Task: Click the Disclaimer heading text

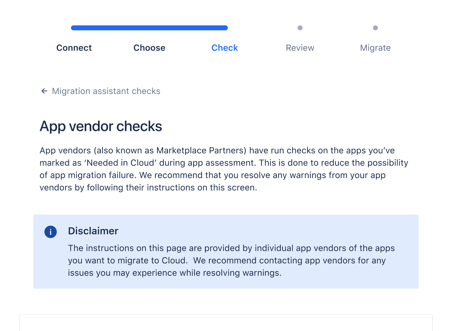Action: pos(93,231)
